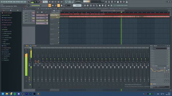The height and width of the screenshot is (96, 172).
Task: Click the Record button in transport
Action: (41, 2)
